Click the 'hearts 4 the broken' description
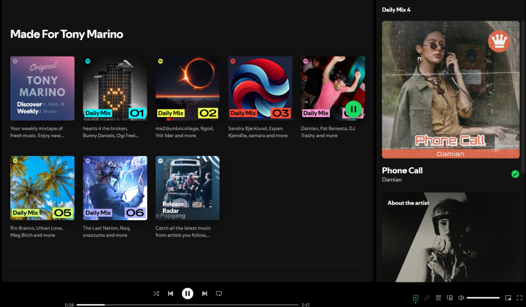The image size is (526, 307). 111,132
